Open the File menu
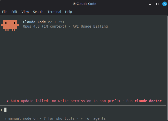This screenshot has height=121, width=168. (x=5, y=12)
